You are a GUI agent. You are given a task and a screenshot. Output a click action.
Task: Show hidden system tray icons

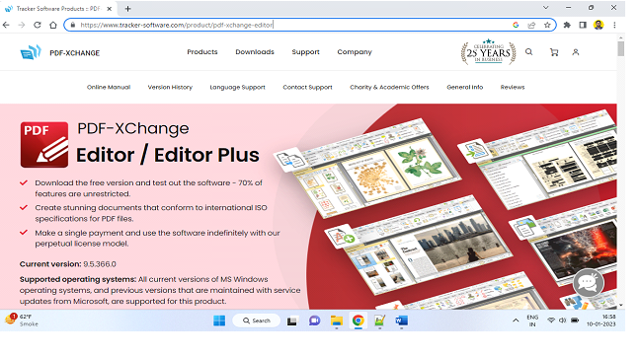tap(516, 321)
